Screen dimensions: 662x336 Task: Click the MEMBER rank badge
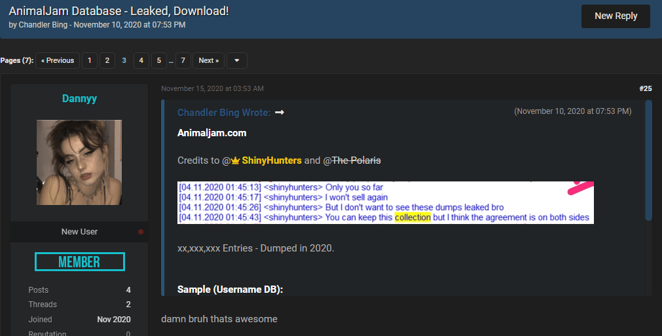[79, 262]
